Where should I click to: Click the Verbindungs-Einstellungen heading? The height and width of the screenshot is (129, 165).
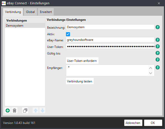point(66,20)
